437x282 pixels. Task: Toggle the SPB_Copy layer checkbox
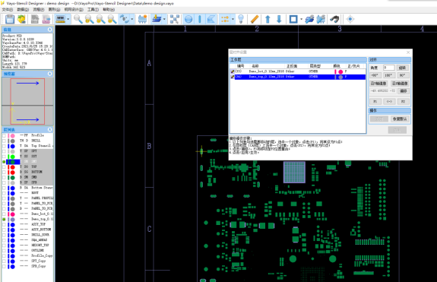[x=4, y=266]
